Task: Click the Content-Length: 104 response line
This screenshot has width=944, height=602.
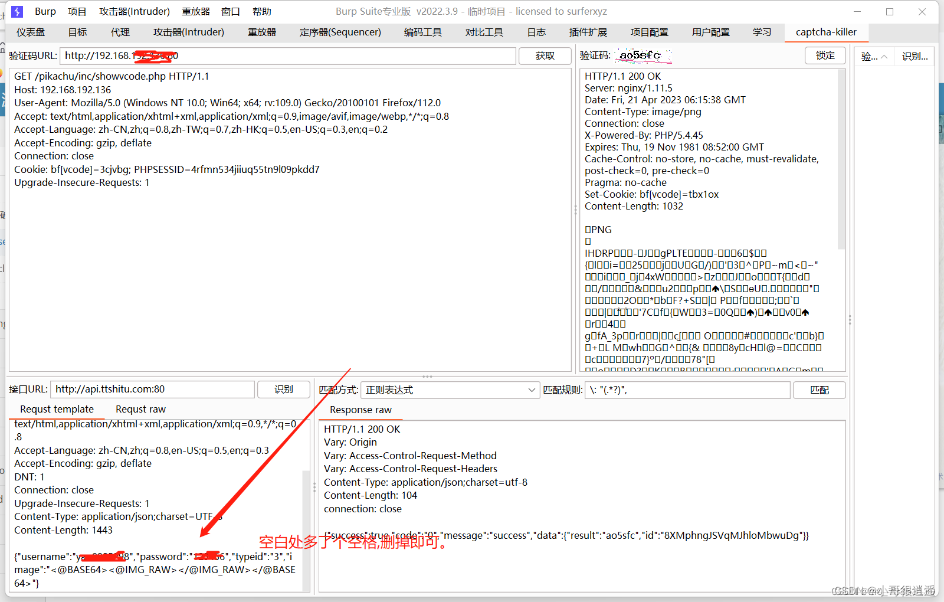Action: click(x=371, y=495)
